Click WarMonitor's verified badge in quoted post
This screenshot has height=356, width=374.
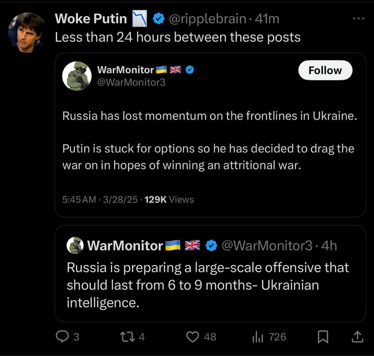[x=190, y=70]
